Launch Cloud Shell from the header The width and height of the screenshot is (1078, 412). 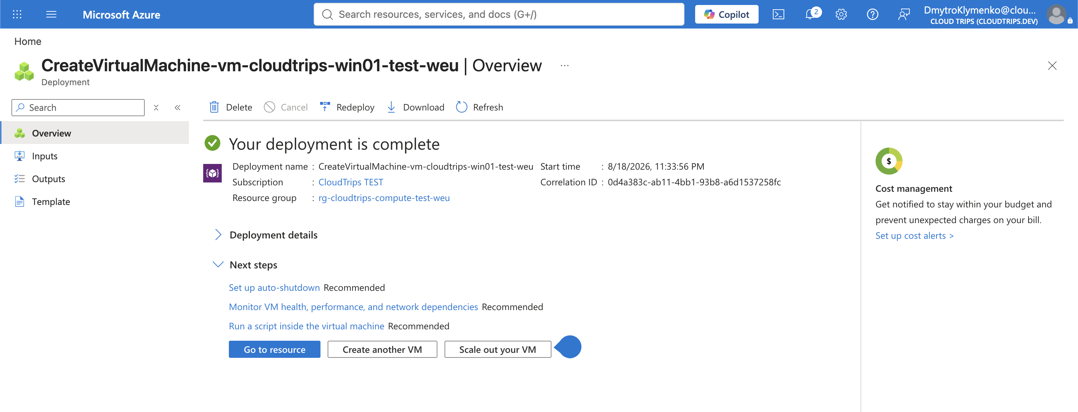(778, 15)
